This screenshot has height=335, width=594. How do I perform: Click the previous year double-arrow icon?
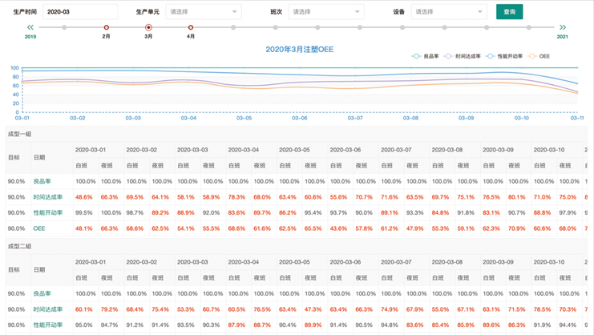30,27
